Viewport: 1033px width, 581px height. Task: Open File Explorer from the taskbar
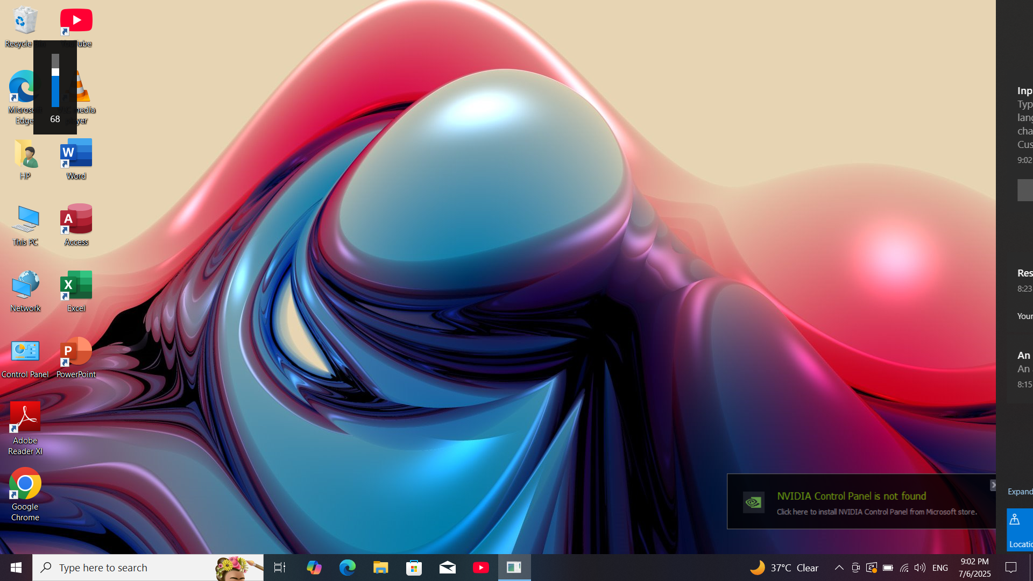tap(380, 568)
